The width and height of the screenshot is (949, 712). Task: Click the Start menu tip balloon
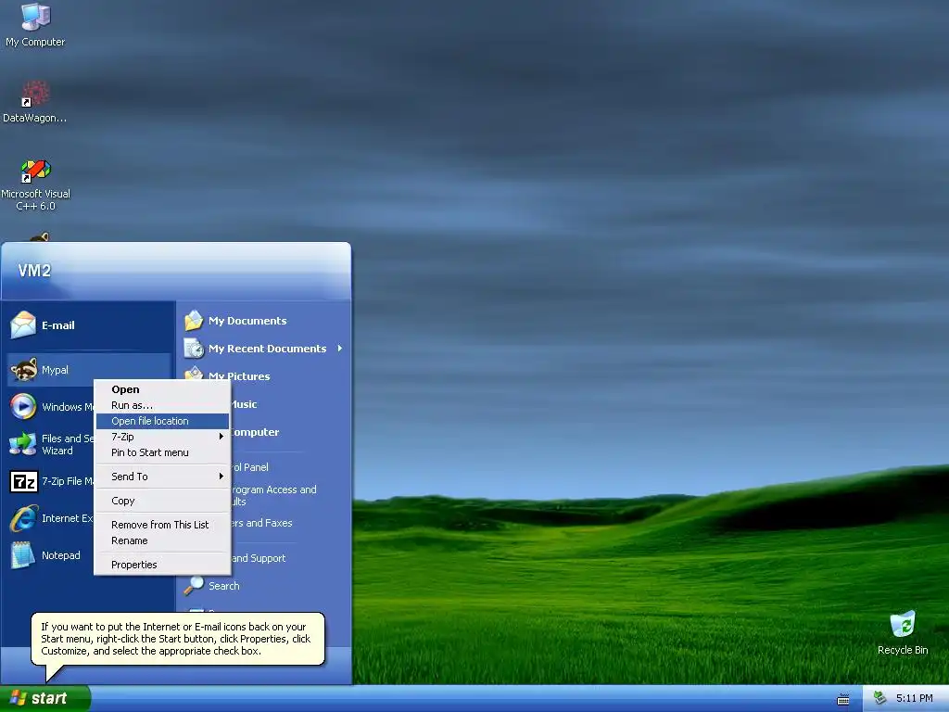pos(178,639)
